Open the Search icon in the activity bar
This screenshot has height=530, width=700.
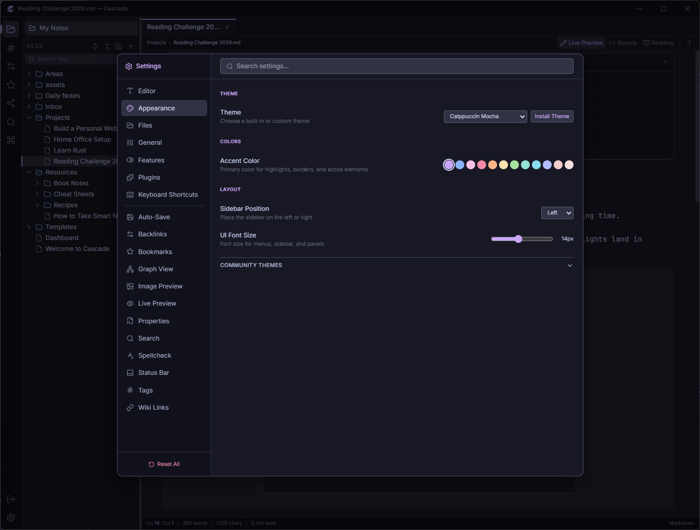click(10, 122)
